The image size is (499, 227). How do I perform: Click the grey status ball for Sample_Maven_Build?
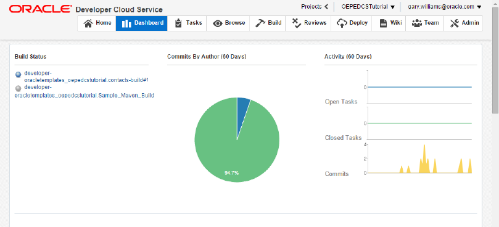coord(18,88)
